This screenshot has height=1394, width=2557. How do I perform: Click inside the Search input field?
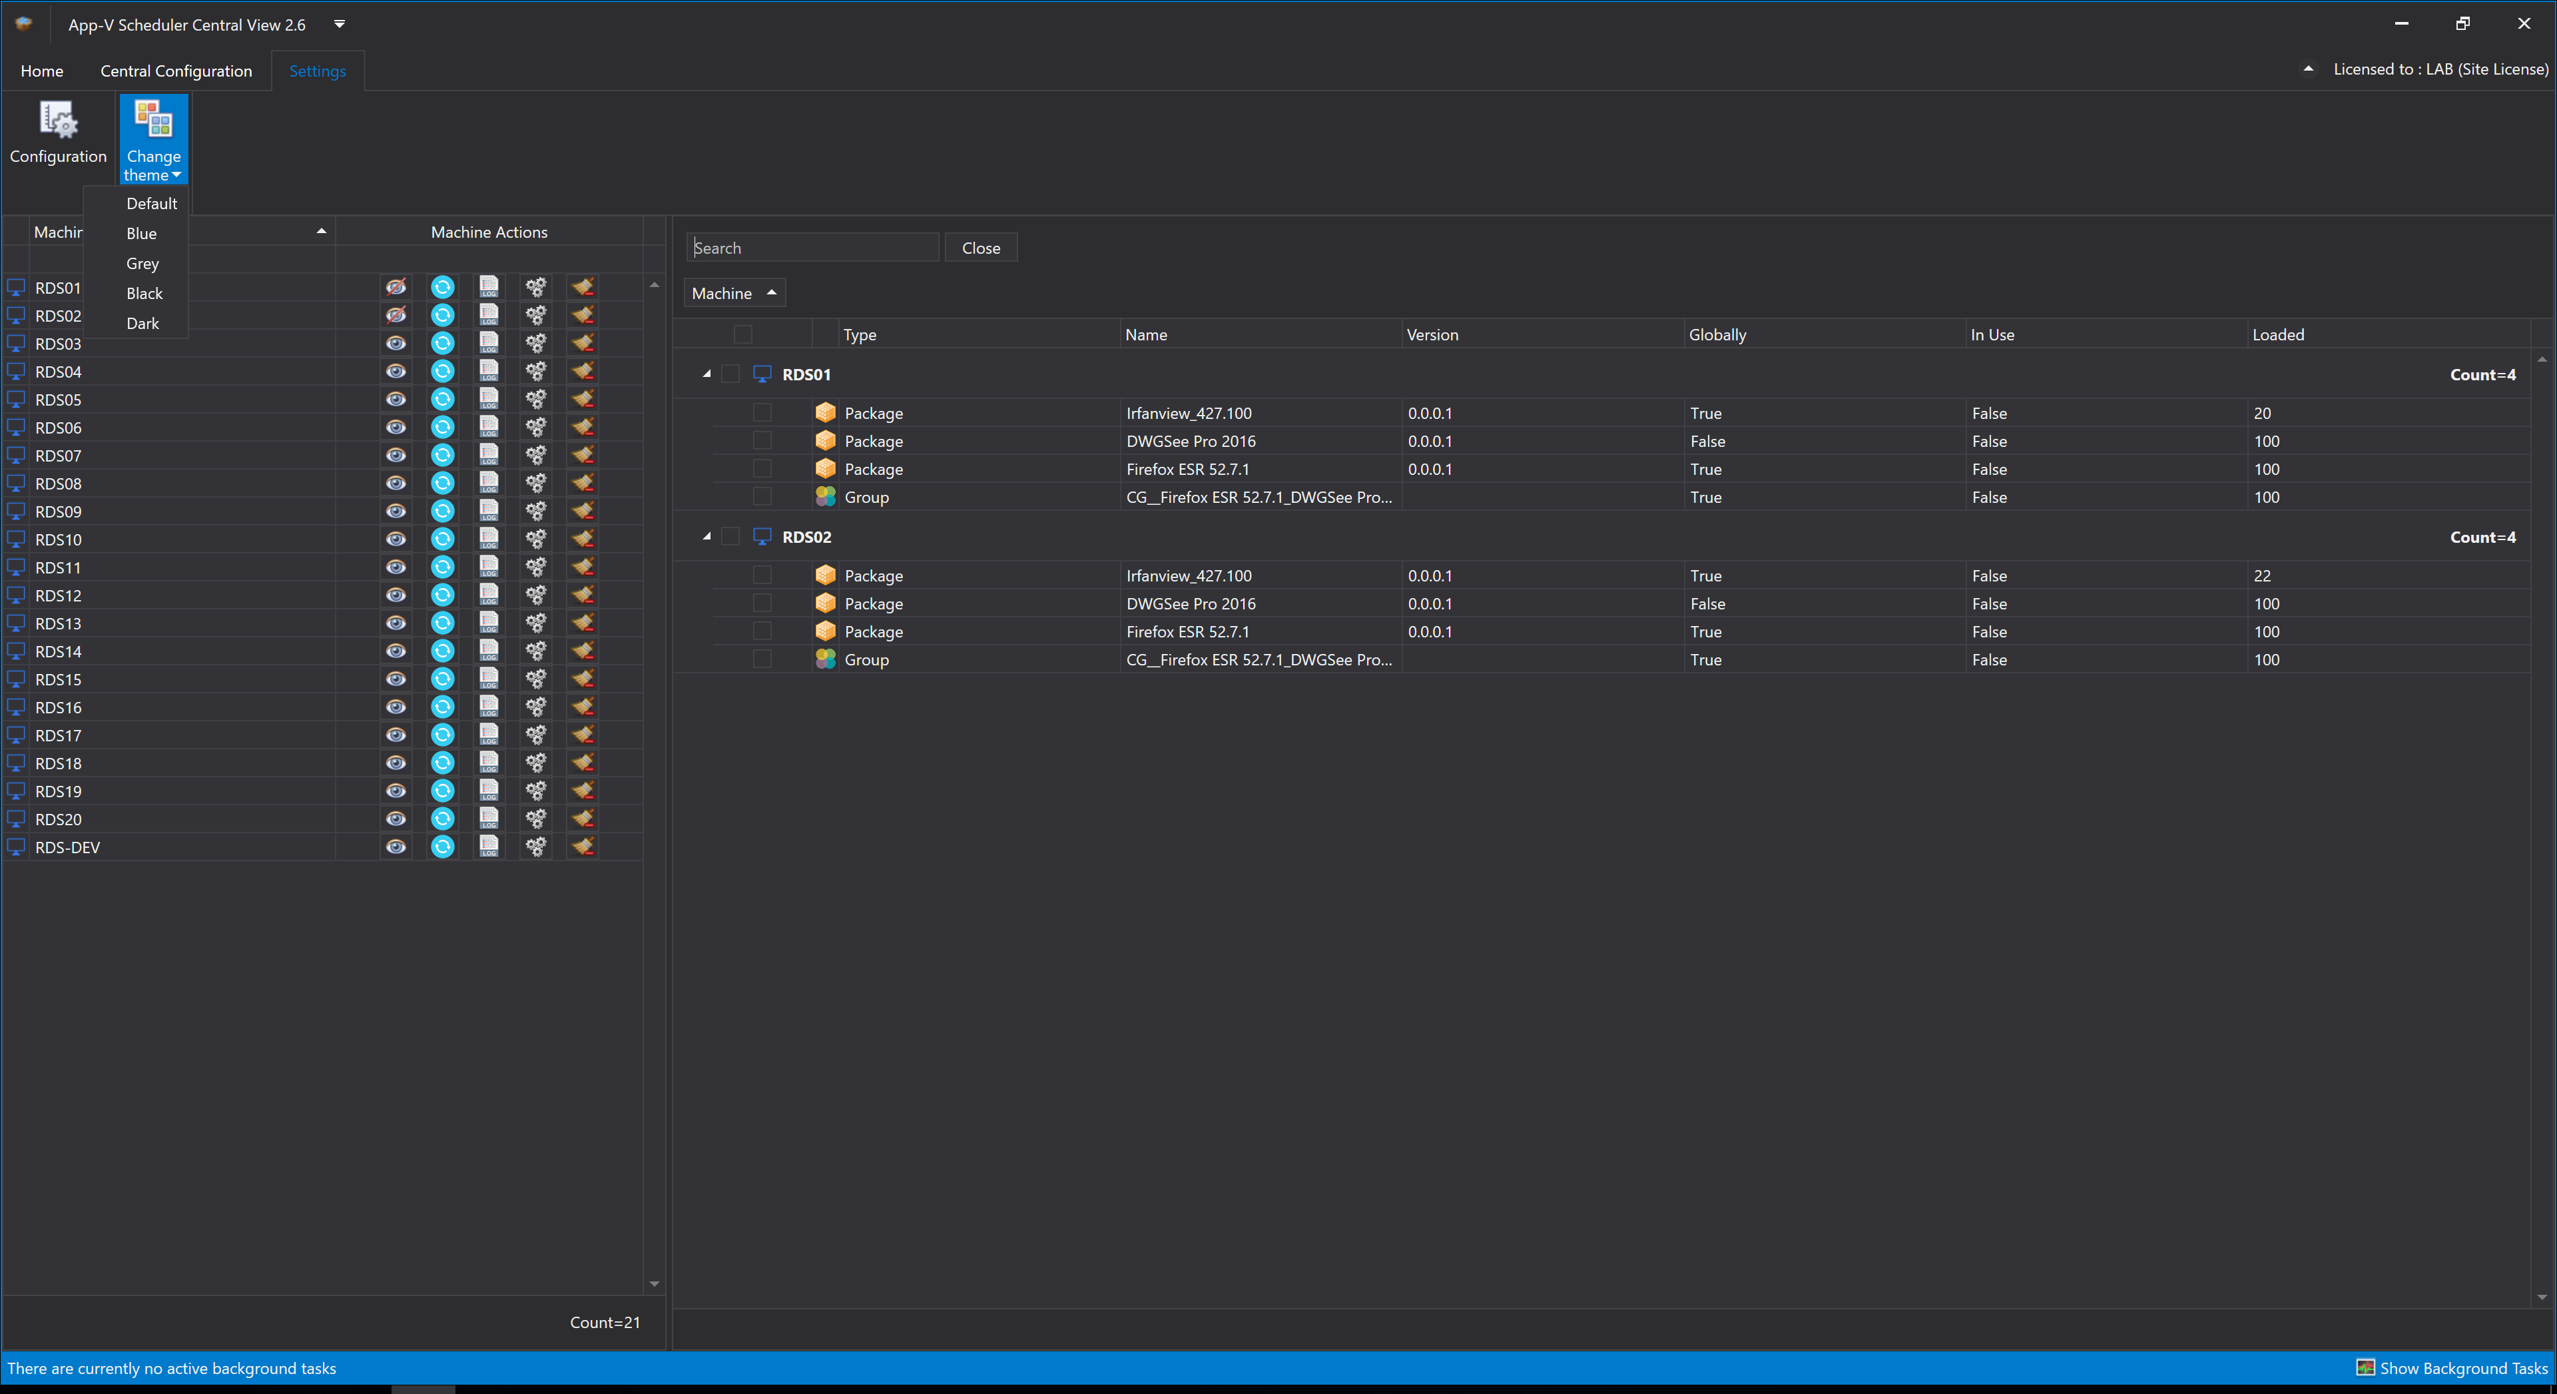tap(812, 248)
